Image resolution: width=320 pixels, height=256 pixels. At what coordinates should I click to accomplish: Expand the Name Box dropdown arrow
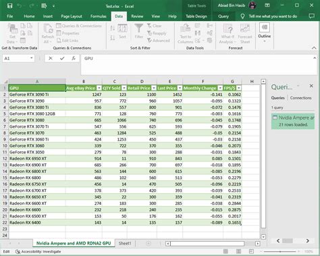(x=32, y=58)
